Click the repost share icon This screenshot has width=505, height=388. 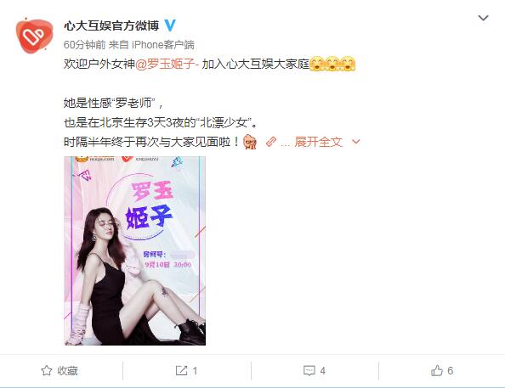181,371
